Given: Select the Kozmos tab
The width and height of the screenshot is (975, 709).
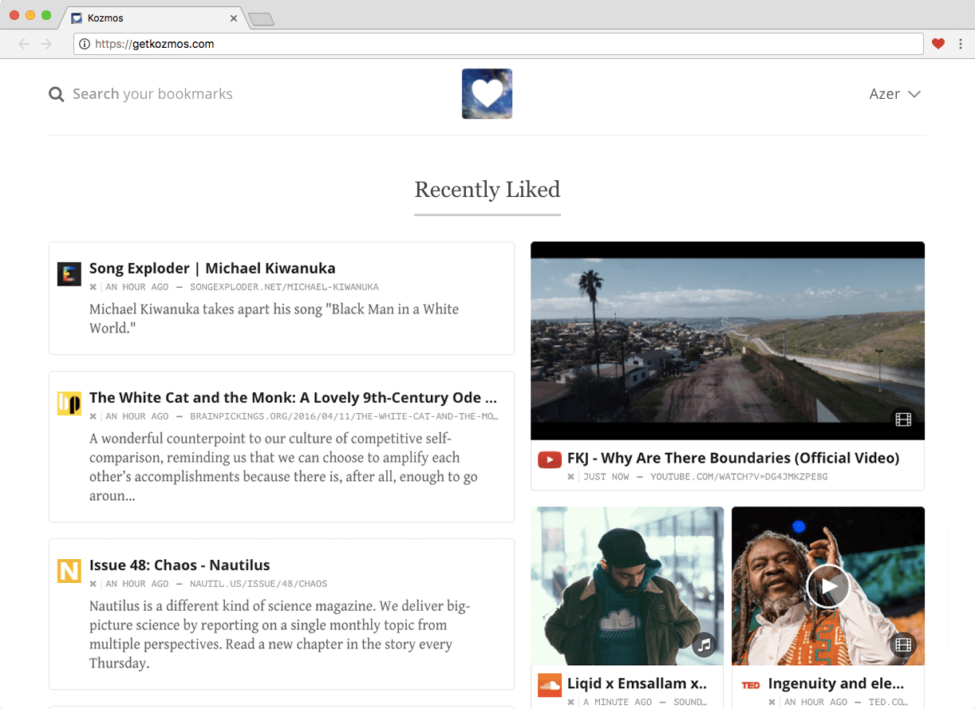Looking at the screenshot, I should click(155, 18).
